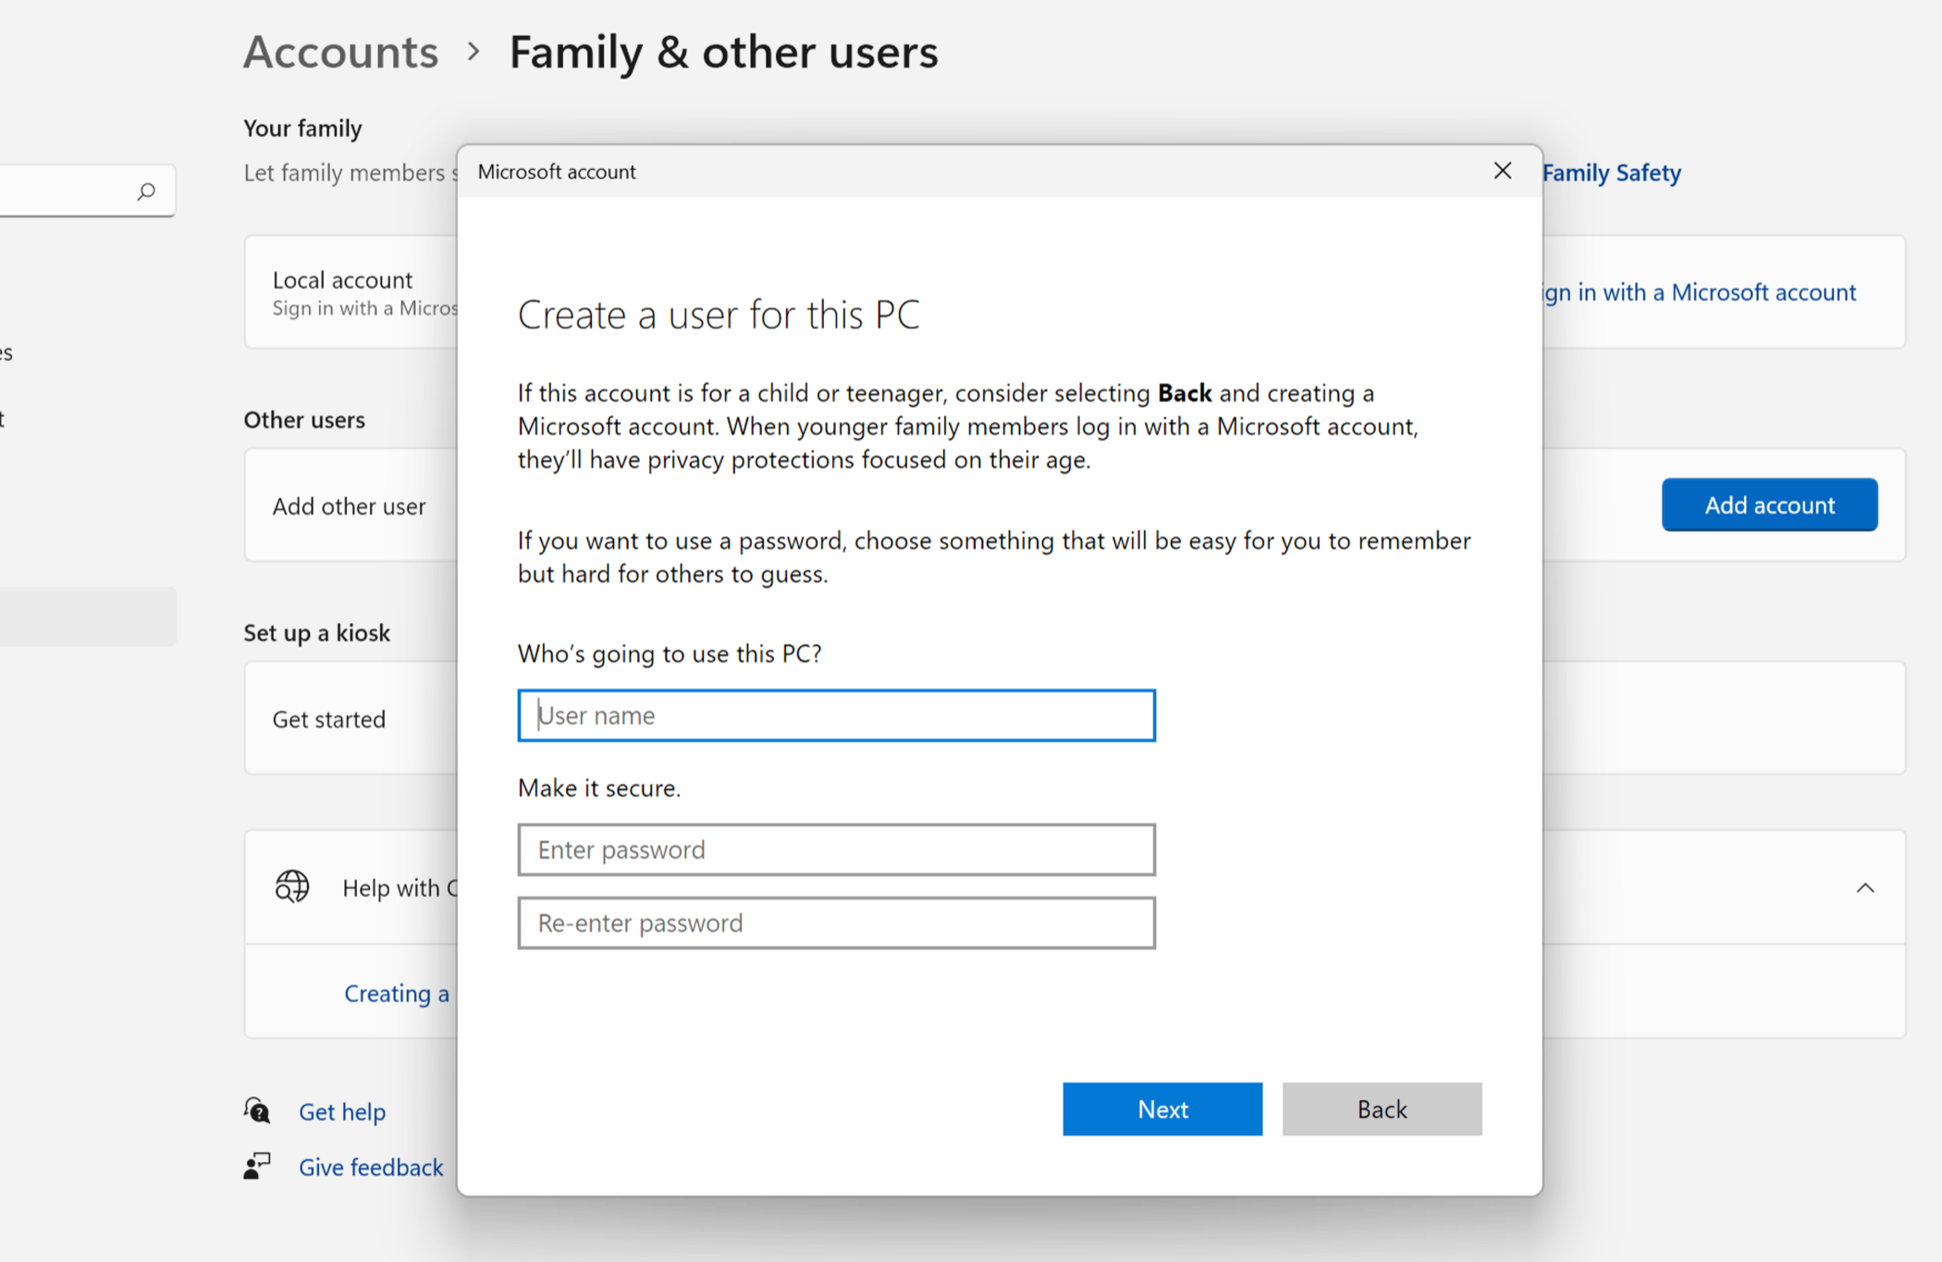This screenshot has width=1942, height=1262.
Task: Open the Give feedback link
Action: 370,1167
